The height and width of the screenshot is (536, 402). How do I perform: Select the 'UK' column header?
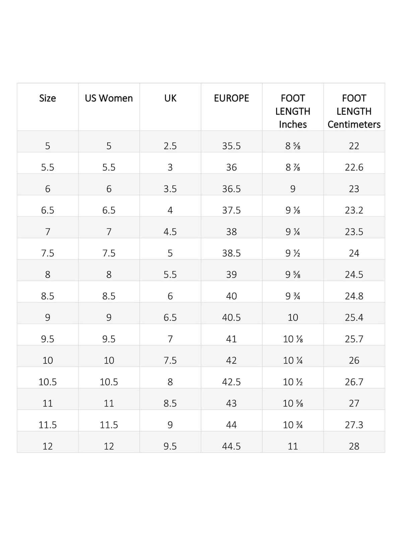tap(170, 98)
